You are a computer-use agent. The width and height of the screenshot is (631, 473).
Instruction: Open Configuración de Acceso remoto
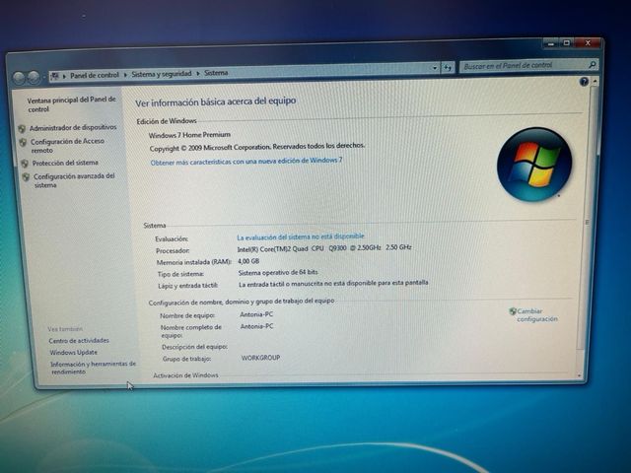tap(67, 146)
